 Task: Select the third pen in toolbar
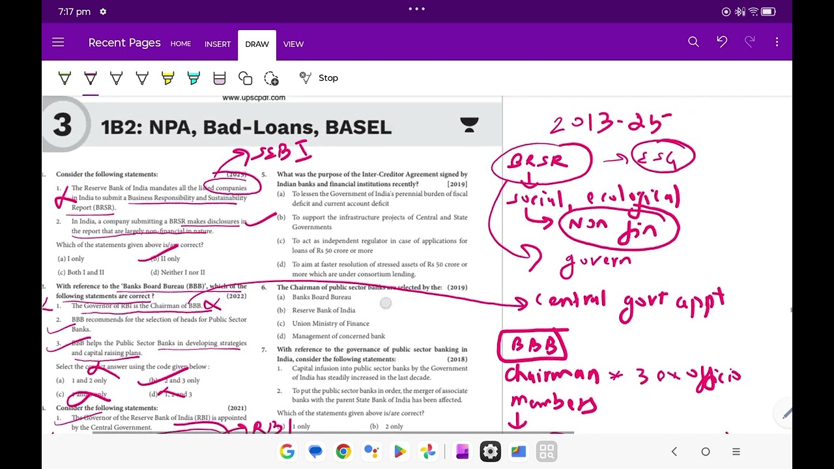click(116, 78)
